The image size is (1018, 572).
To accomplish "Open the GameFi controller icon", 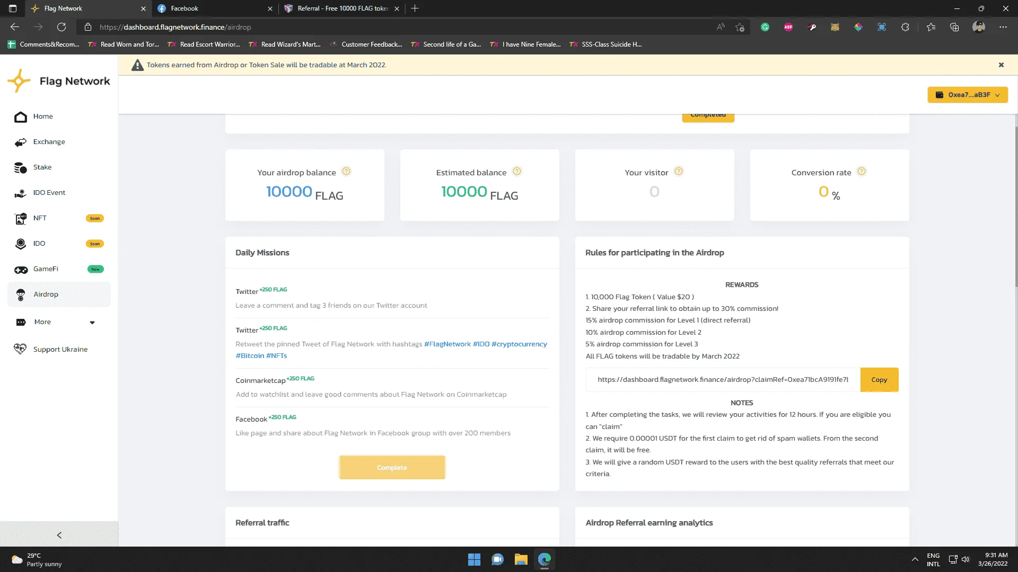I will point(21,270).
